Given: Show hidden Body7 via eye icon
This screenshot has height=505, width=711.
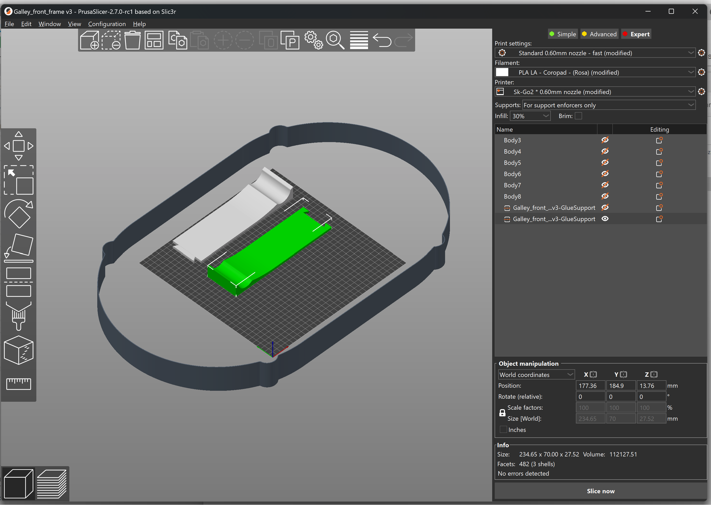Looking at the screenshot, I should pos(605,185).
